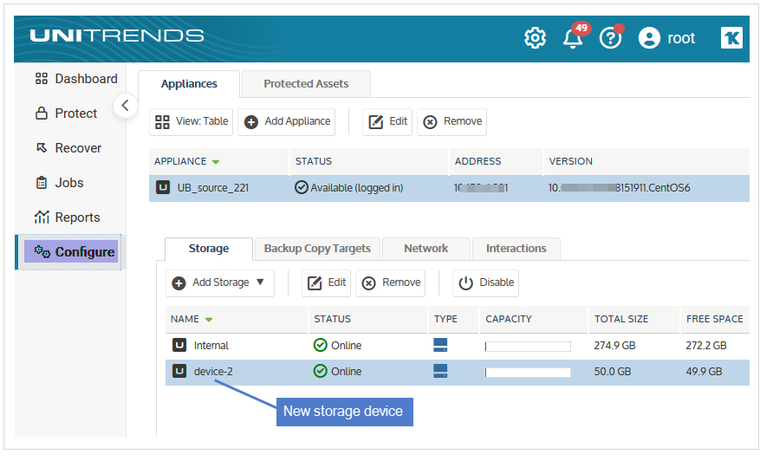Click Edit in storage toolbar
This screenshot has height=461, width=773.
(326, 283)
